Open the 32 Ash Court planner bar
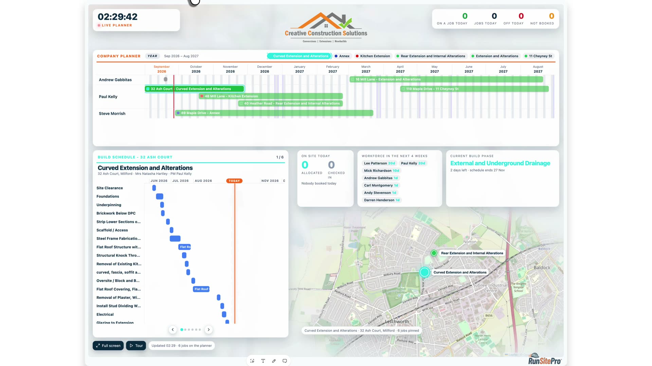The width and height of the screenshot is (652, 366). [195, 89]
